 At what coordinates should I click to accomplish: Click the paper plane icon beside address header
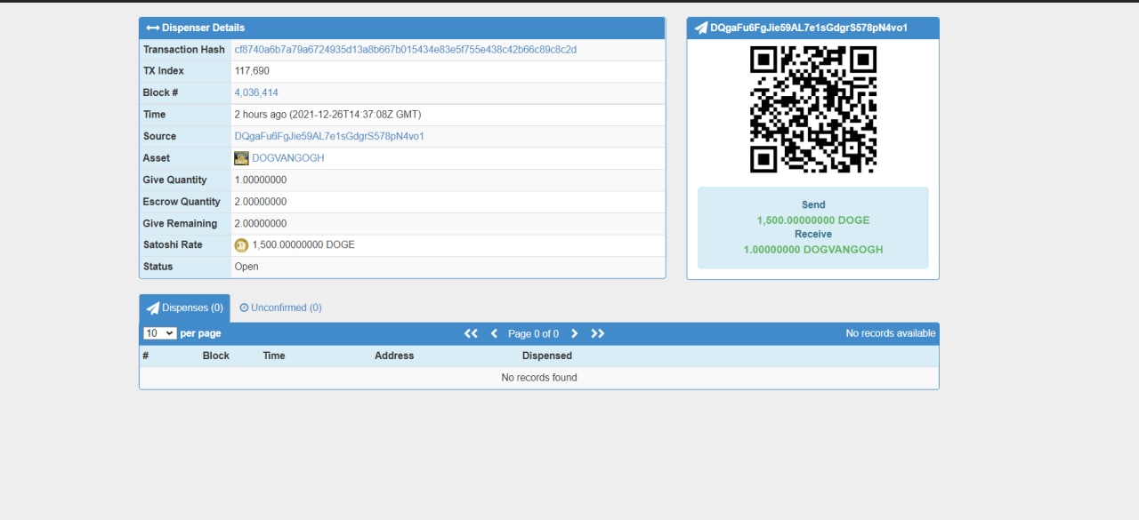tap(701, 28)
